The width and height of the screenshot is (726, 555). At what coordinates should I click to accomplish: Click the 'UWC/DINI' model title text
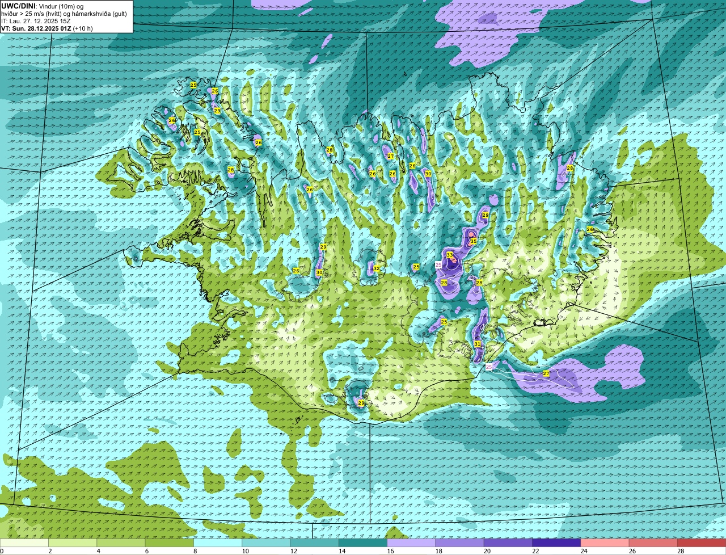(x=19, y=6)
